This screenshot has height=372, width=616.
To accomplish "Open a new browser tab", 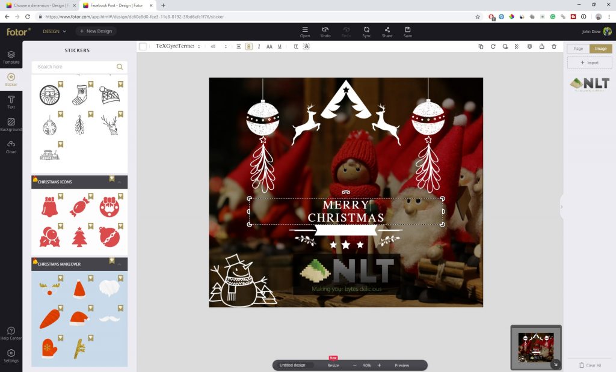I will tap(163, 5).
